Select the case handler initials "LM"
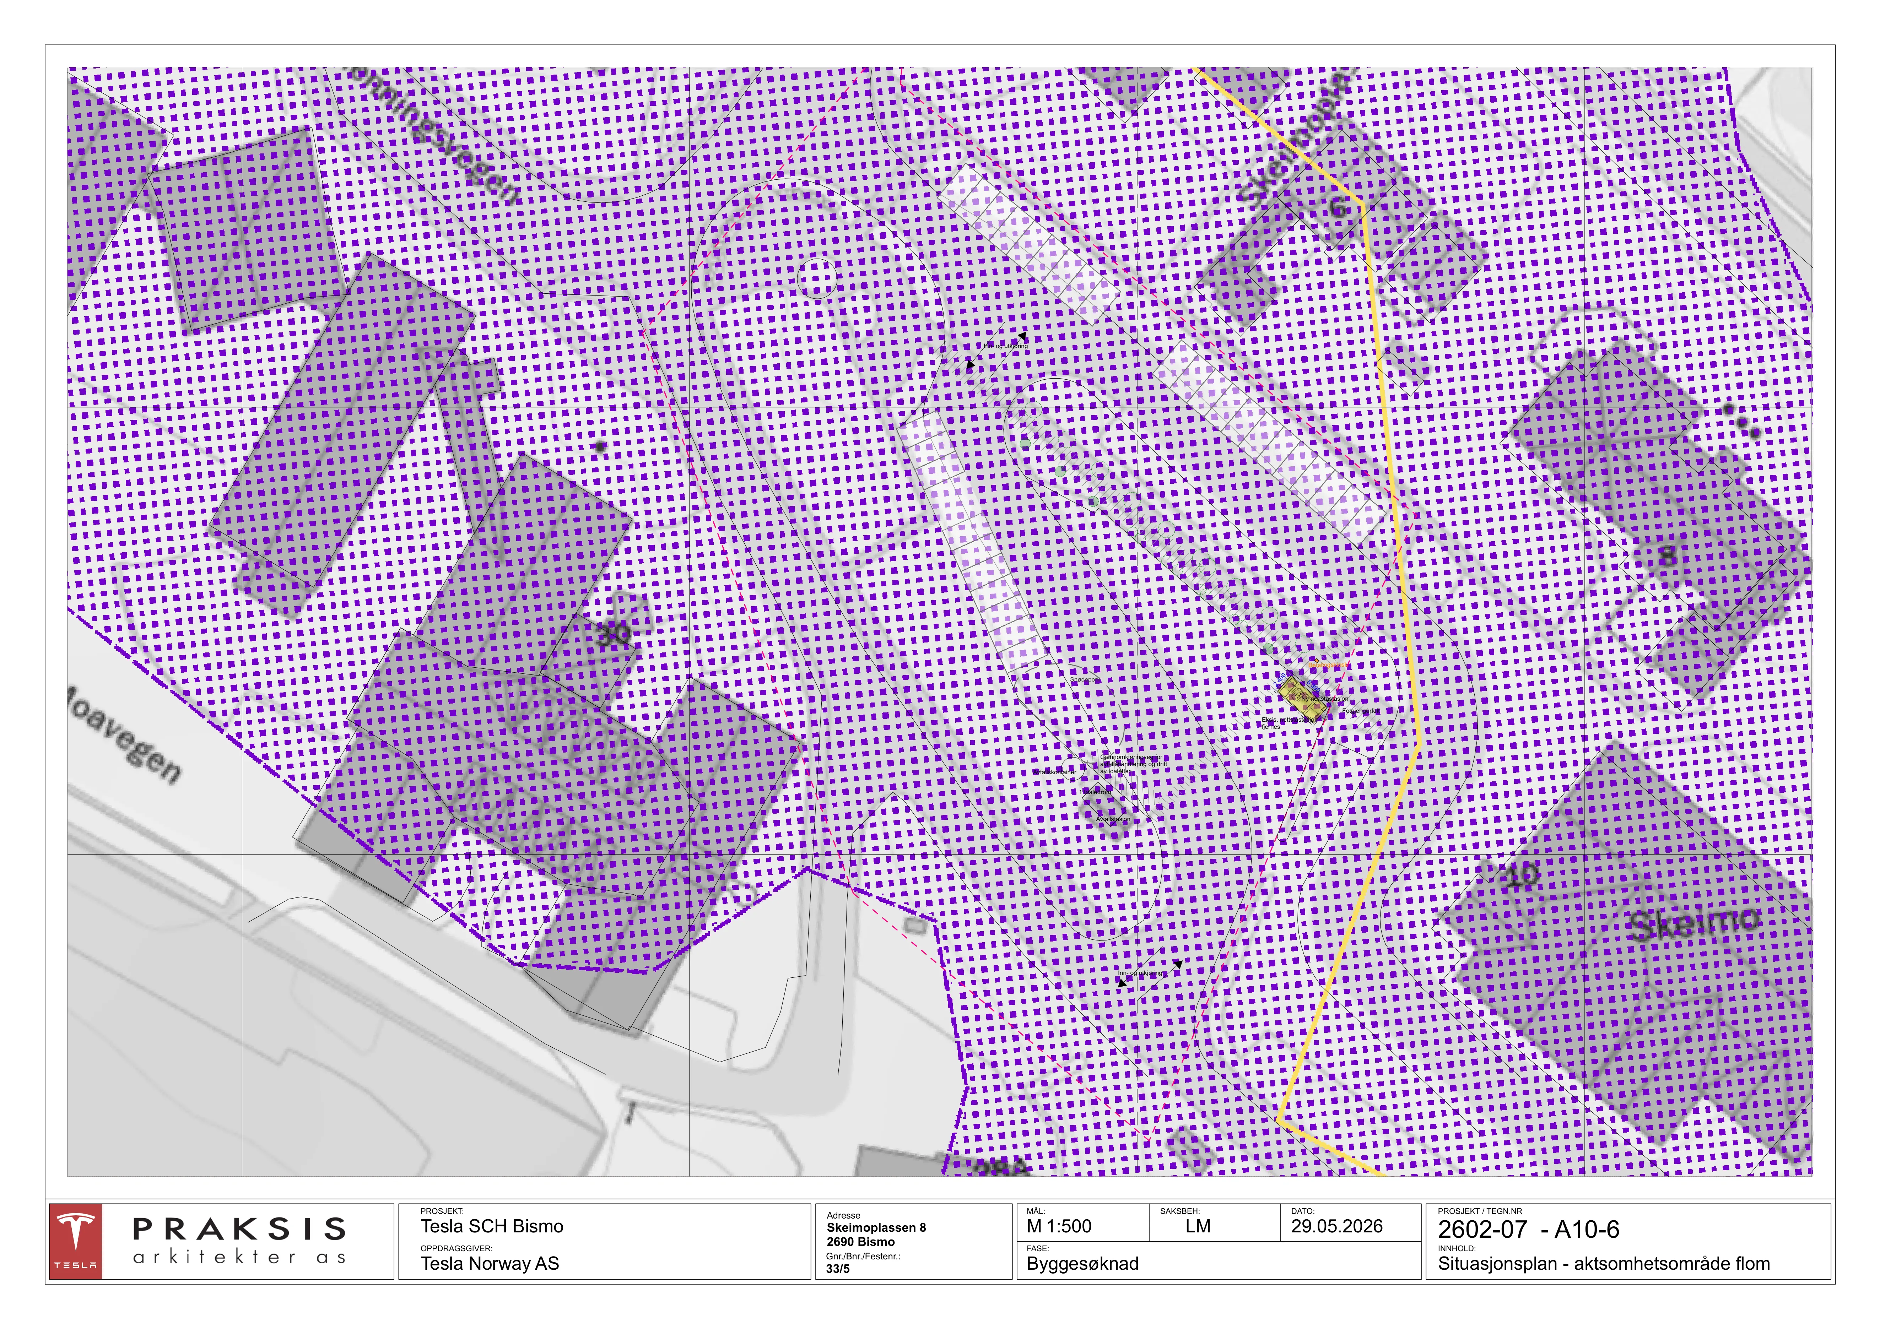 pos(1198,1226)
